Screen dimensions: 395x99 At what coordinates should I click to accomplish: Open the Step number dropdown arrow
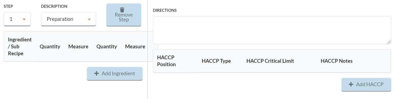click(x=24, y=19)
